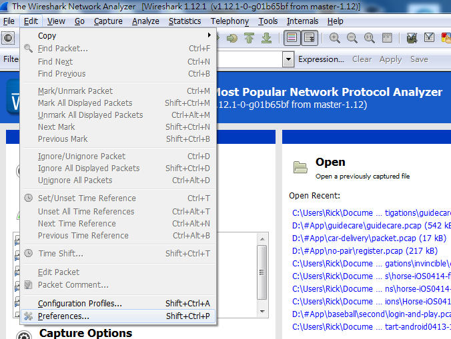Click the Go to first packet icon
451x339 pixels.
249,38
